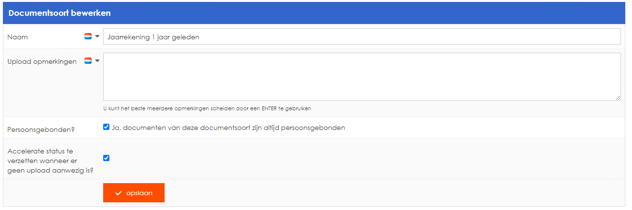The width and height of the screenshot is (632, 210).
Task: Click the hint about separating remarks with ENTER
Action: pyautogui.click(x=207, y=108)
